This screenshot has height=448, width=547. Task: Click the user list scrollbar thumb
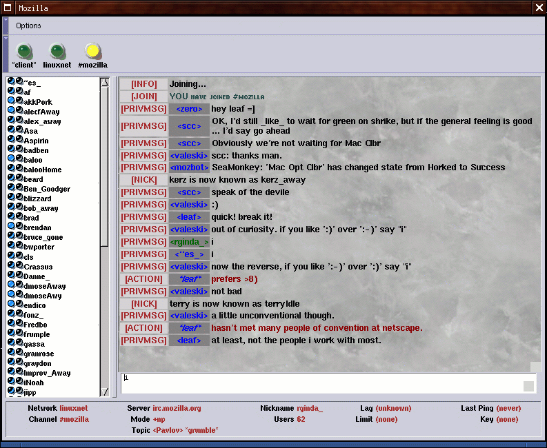(x=104, y=167)
